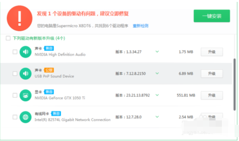
Task: Click the NVIDIA High Definition Audio speaker icon
Action: point(25,52)
